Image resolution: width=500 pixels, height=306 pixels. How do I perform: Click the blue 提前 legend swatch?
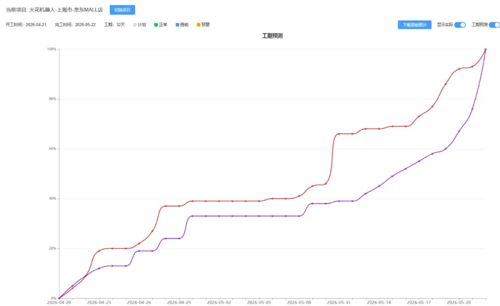[x=177, y=25]
